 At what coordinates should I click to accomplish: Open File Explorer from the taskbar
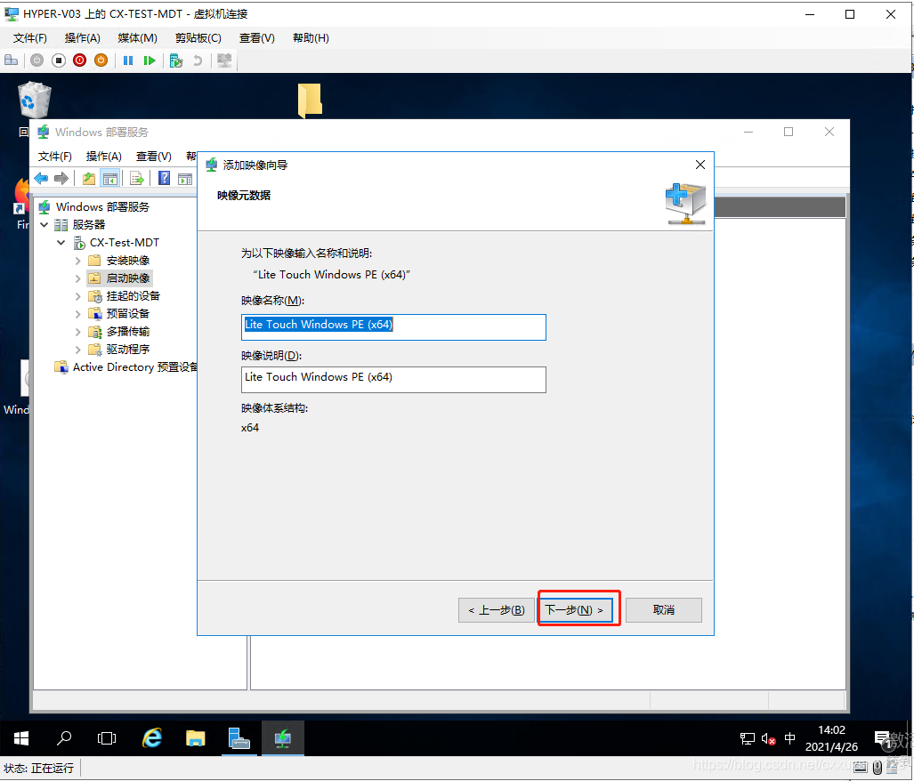tap(195, 738)
